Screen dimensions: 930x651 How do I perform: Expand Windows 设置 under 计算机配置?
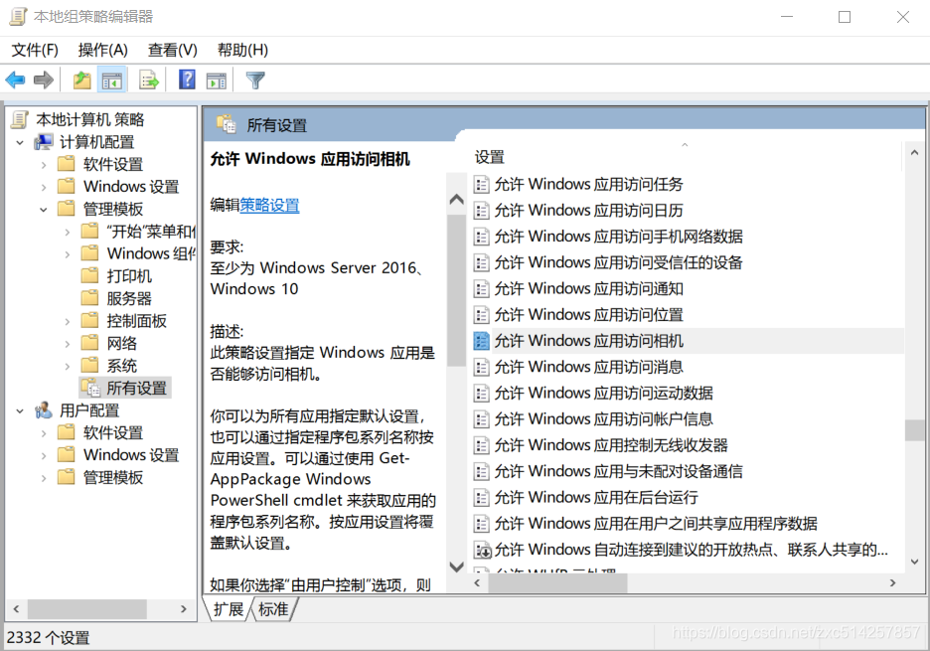[x=44, y=187]
